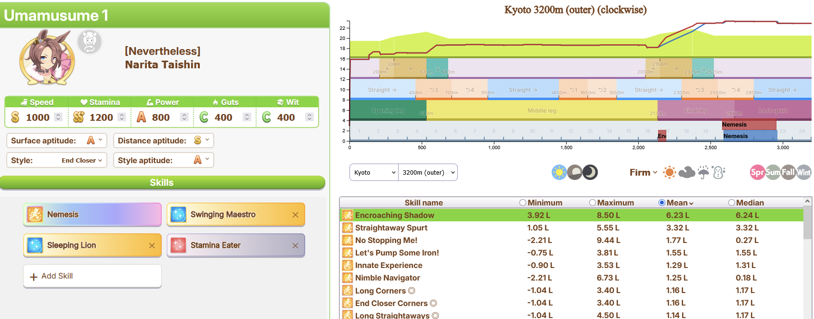Select Summer season icon
Screen dimensions: 814x319
(773, 172)
